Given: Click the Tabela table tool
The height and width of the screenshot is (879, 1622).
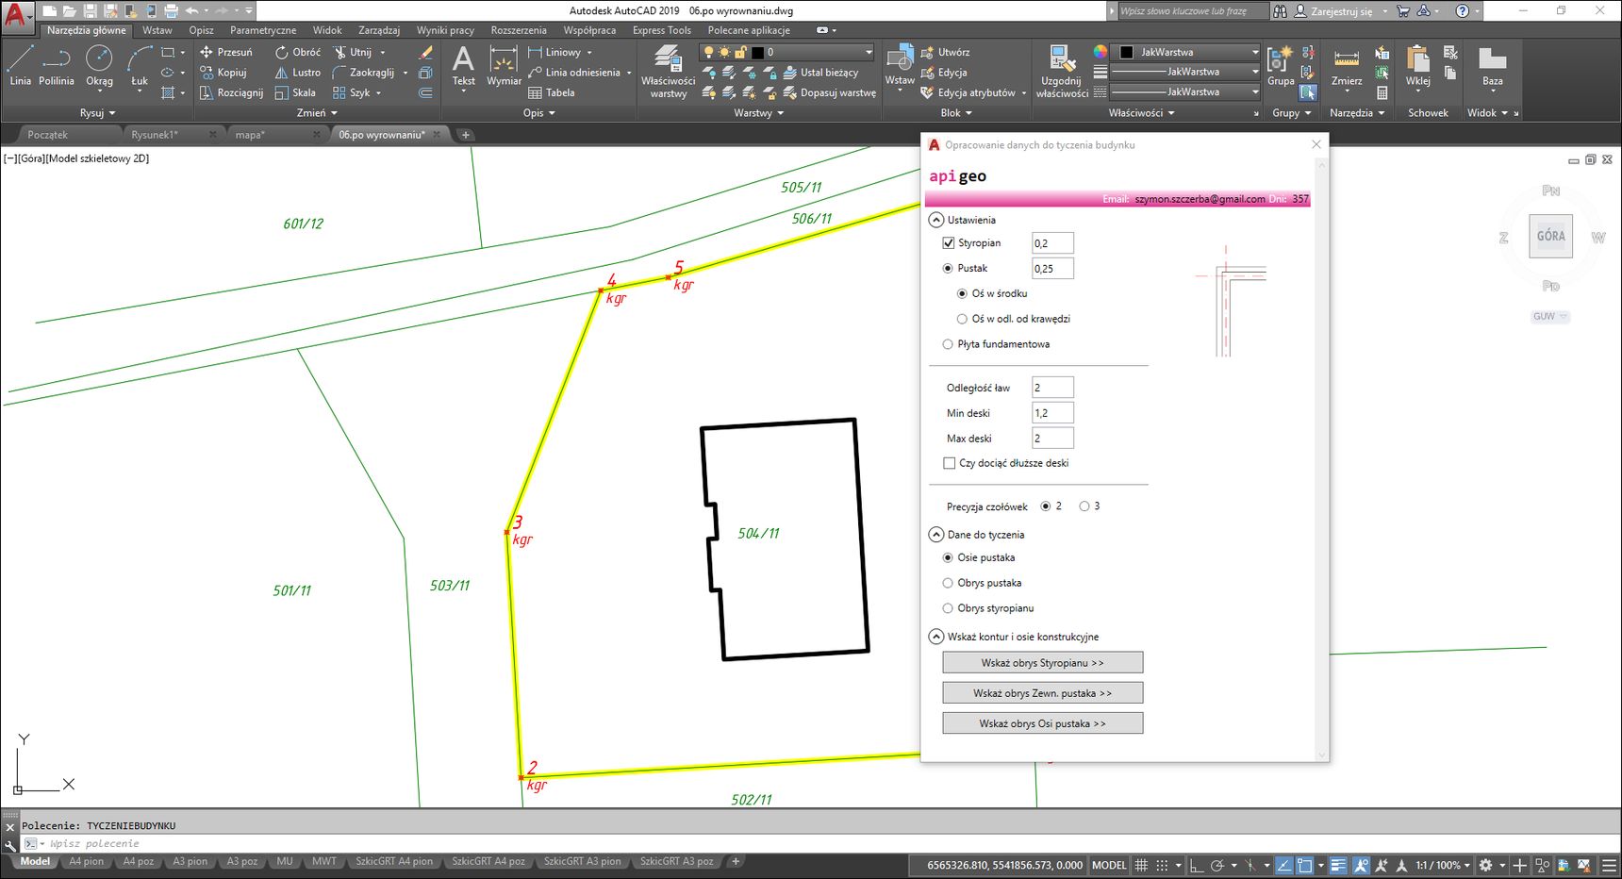Looking at the screenshot, I should pyautogui.click(x=552, y=92).
